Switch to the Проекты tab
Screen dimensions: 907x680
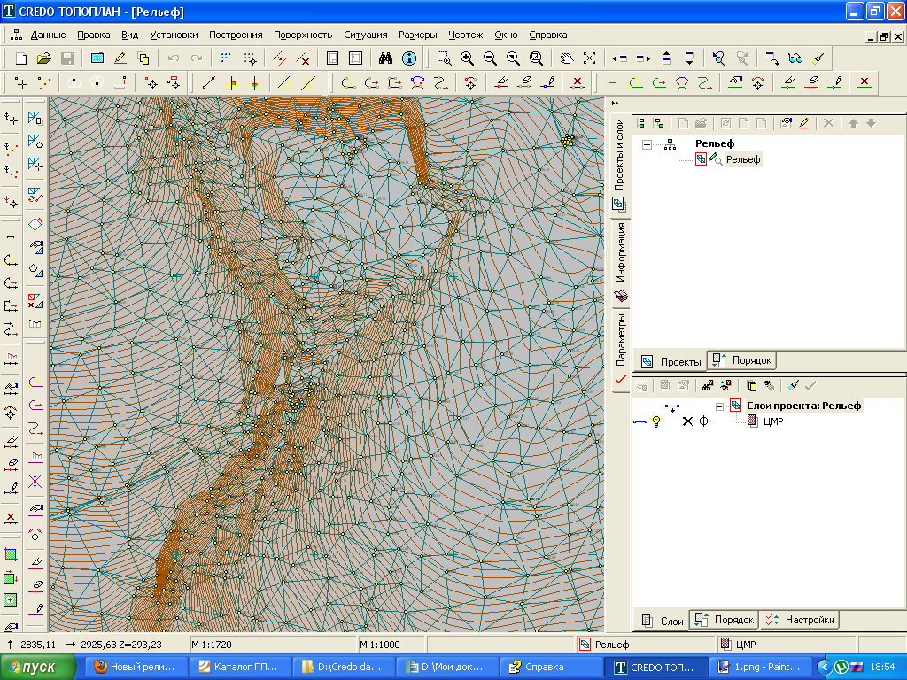tap(671, 361)
